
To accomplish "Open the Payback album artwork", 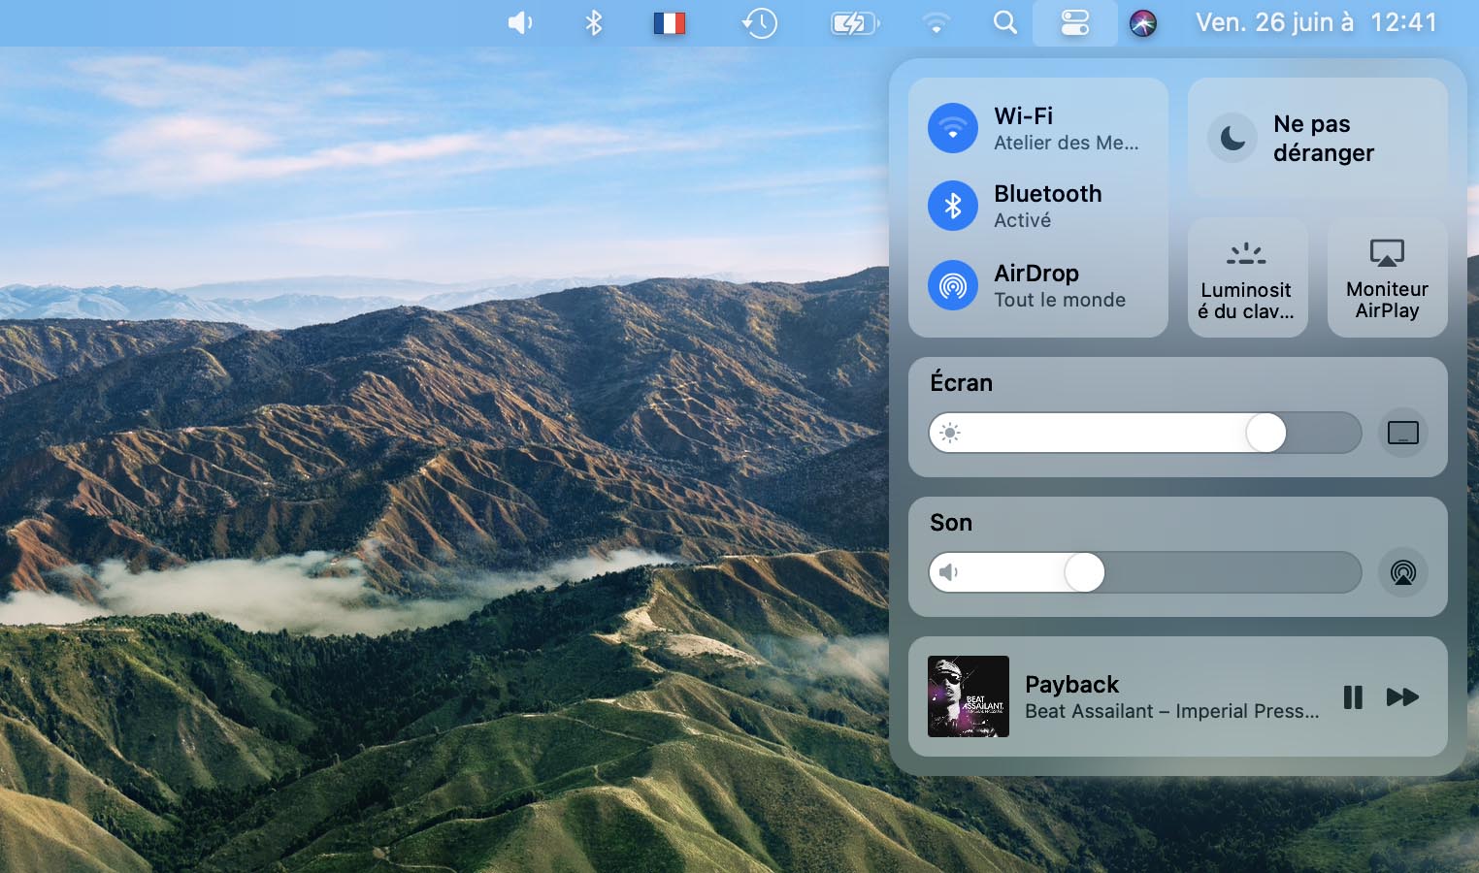I will pos(969,696).
